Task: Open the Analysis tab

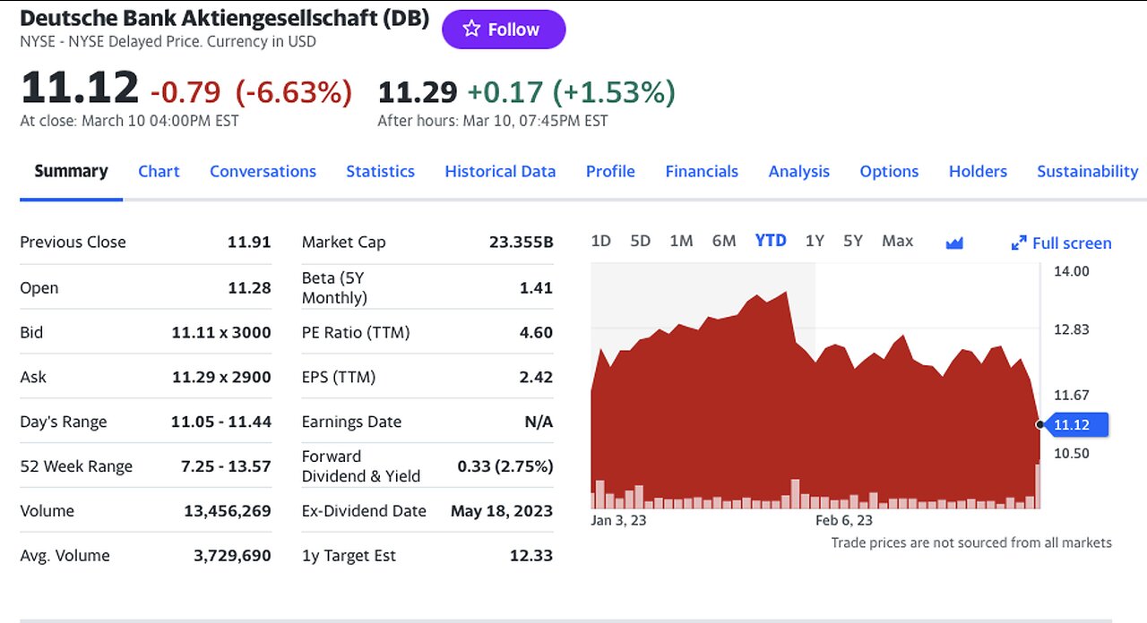Action: pos(799,171)
